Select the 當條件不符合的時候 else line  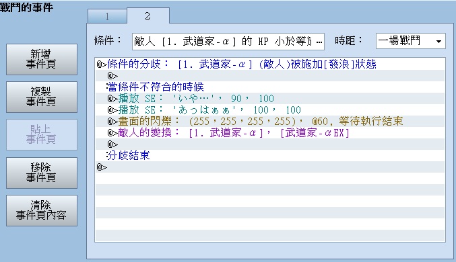(x=270, y=87)
